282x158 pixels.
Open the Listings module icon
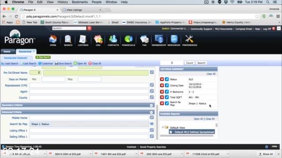pos(83,40)
